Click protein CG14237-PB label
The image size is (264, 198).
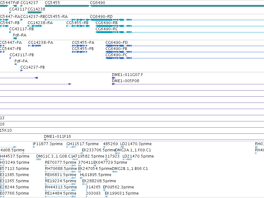[33, 67]
